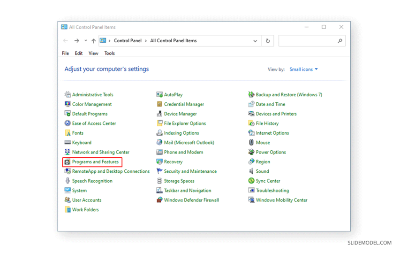Open RemoteApp and Desktop Connections link
The height and width of the screenshot is (253, 408).
click(111, 171)
